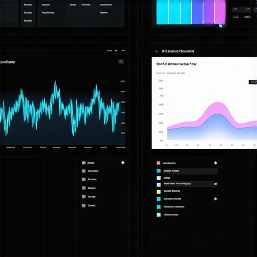Image resolution: width=257 pixels, height=257 pixels.
Task: Click the tiny icon between the labels above the waveform panel
Action: pos(116,51)
